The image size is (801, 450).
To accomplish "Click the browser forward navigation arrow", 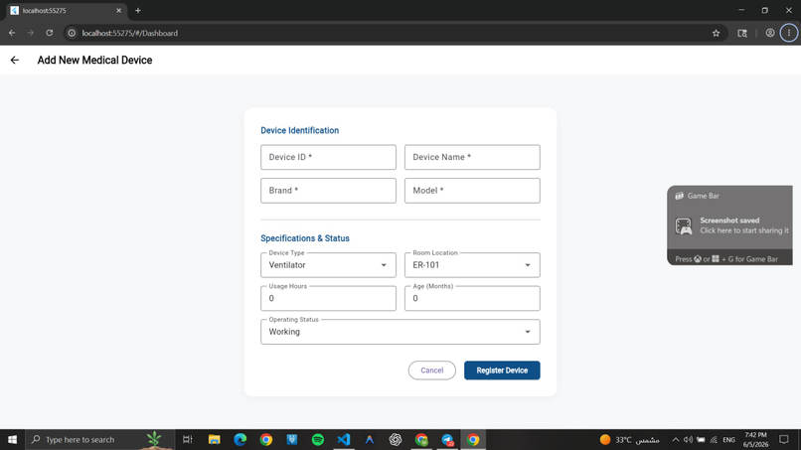I will (x=31, y=33).
